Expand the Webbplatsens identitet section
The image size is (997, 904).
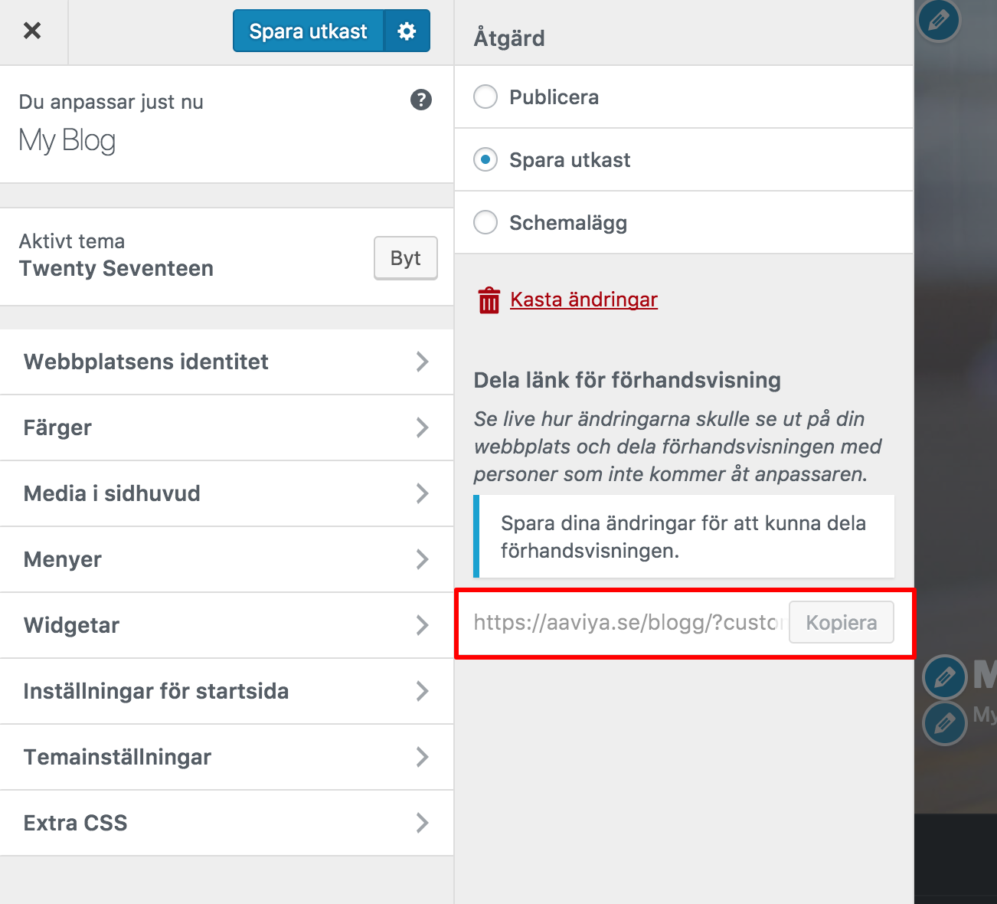click(x=227, y=362)
